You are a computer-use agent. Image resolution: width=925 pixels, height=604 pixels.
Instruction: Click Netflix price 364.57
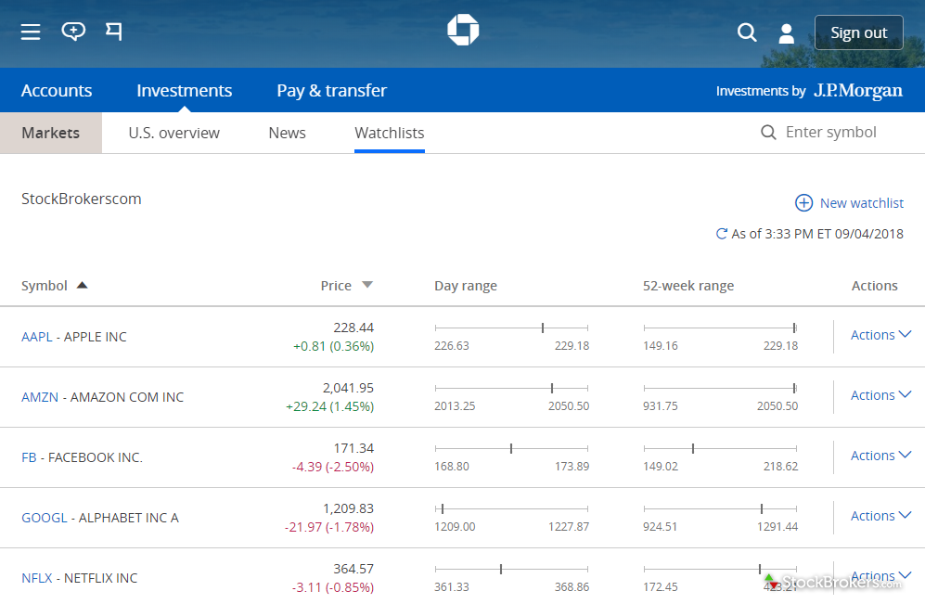[x=353, y=569]
